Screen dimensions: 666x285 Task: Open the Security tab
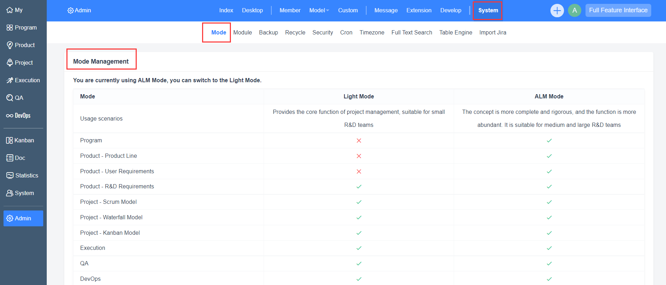point(322,33)
